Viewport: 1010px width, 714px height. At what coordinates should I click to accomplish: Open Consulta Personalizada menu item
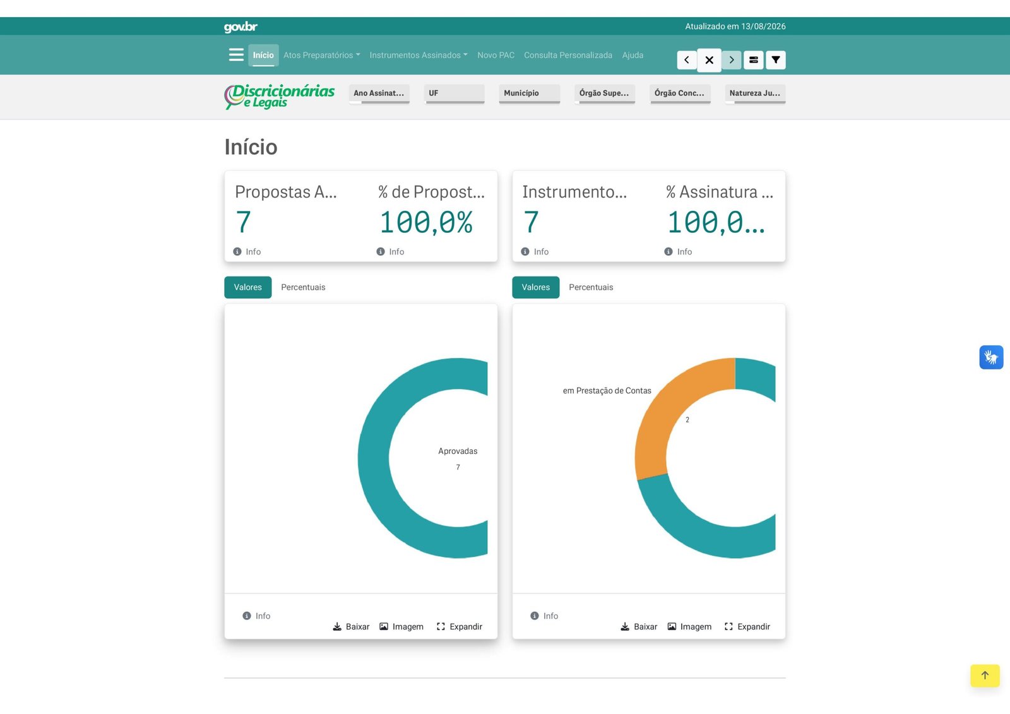(x=568, y=56)
